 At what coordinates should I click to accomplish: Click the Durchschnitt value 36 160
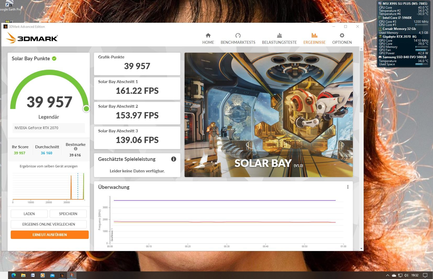[x=47, y=153]
